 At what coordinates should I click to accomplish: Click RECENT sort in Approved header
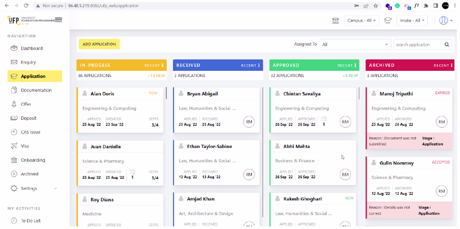click(345, 65)
